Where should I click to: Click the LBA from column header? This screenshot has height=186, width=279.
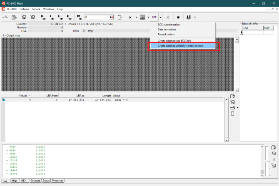point(45,95)
